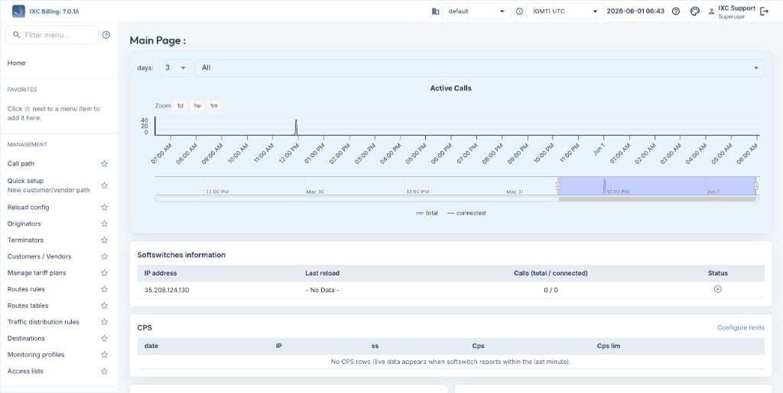Favorite the Access lists star
783x393 pixels.
pos(104,371)
